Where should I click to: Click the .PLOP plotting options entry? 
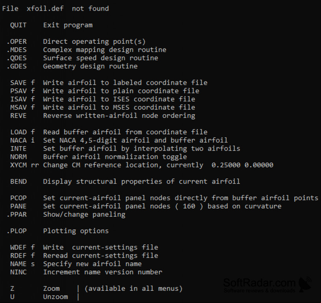tap(57, 231)
